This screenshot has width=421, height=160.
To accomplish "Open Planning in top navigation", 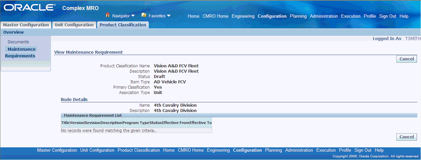I will 298,16.
